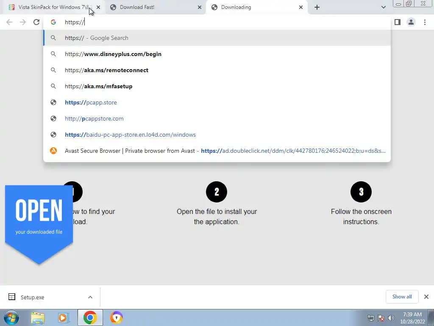Image resolution: width=434 pixels, height=326 pixels.
Task: Close the Vista SkinPack tab
Action: tap(98, 7)
